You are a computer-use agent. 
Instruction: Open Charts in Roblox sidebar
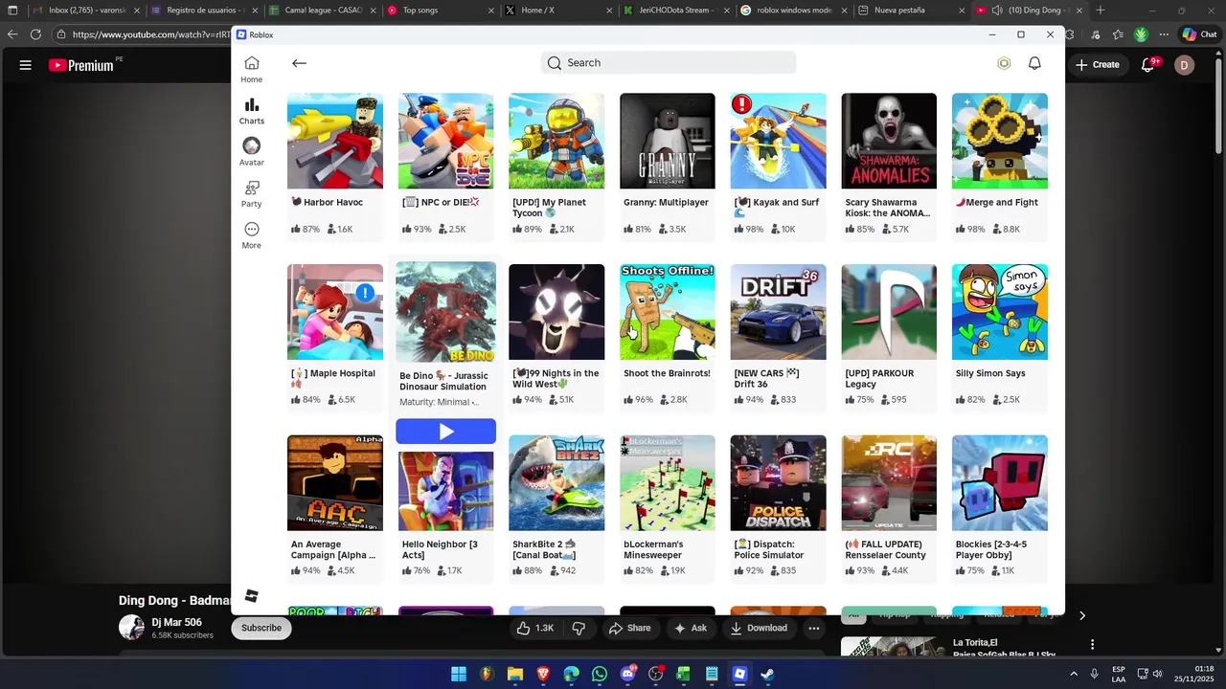pos(251,111)
